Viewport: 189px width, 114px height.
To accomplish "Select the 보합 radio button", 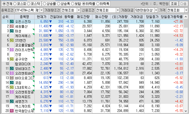I will 73,4.
